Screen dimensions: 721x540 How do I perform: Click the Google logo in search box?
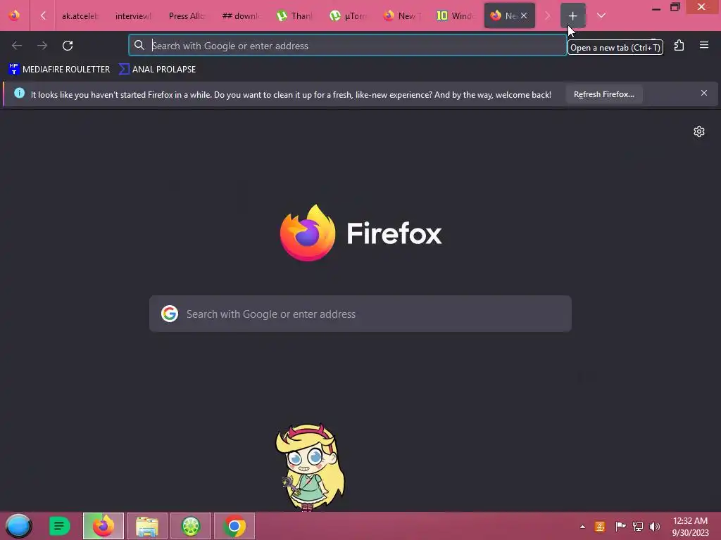point(170,314)
